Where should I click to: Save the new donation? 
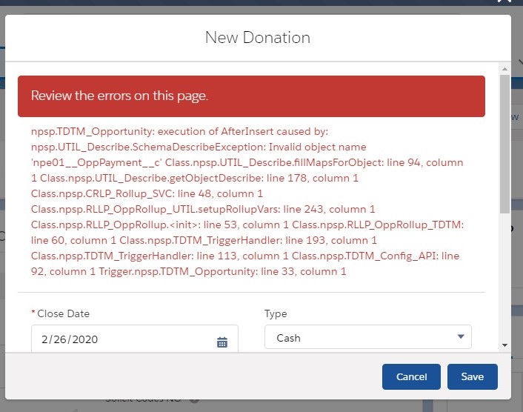[472, 376]
